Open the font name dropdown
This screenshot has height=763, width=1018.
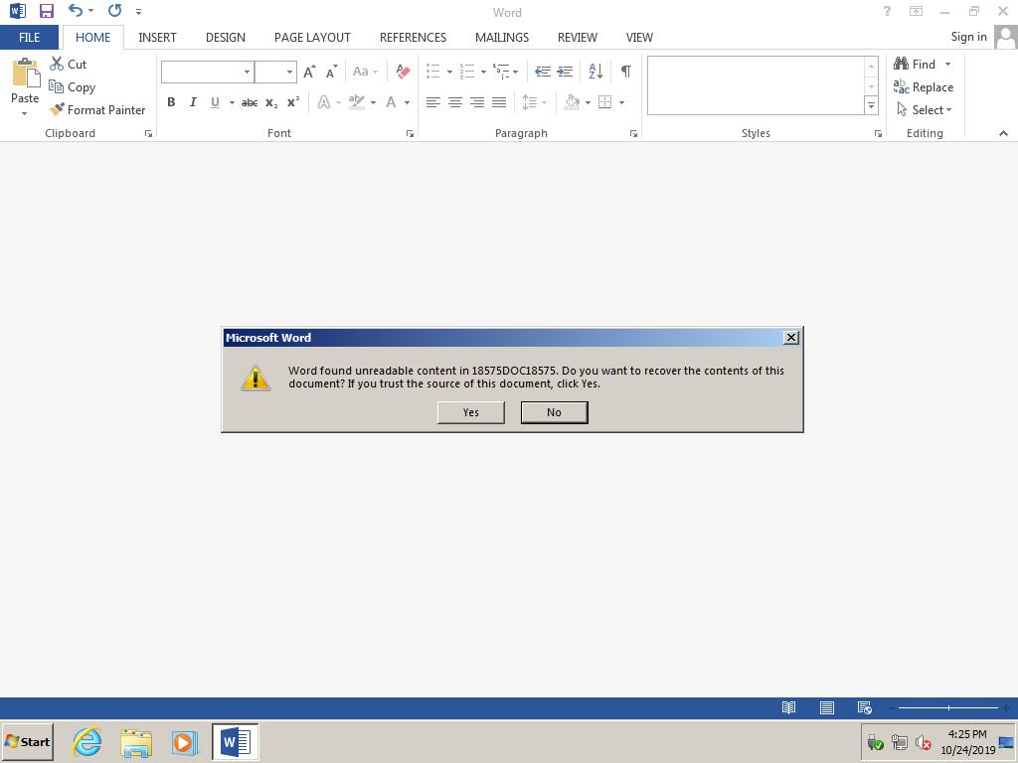coord(247,72)
